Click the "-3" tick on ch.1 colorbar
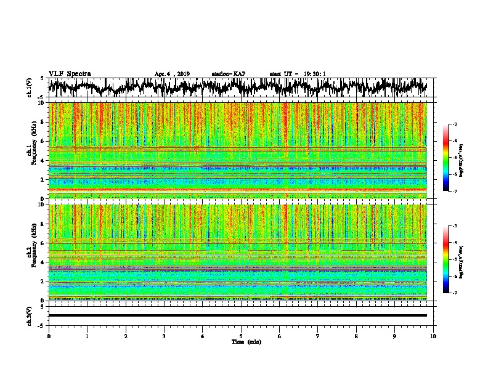Image resolution: width=488 pixels, height=377 pixels. (454, 124)
